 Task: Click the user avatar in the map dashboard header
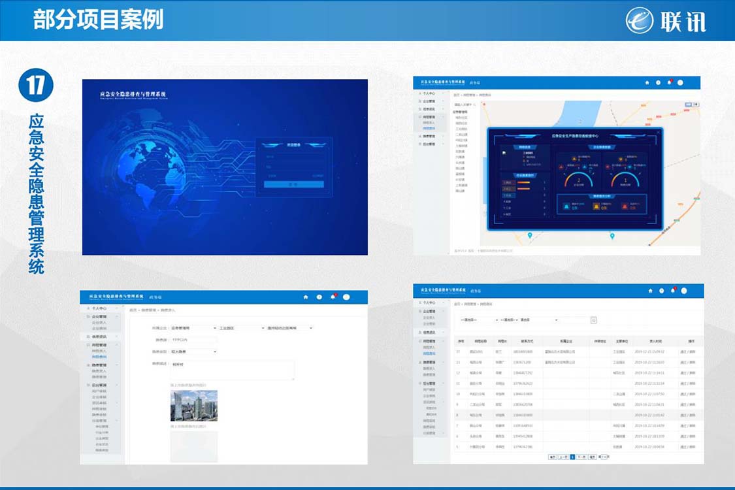coord(680,82)
